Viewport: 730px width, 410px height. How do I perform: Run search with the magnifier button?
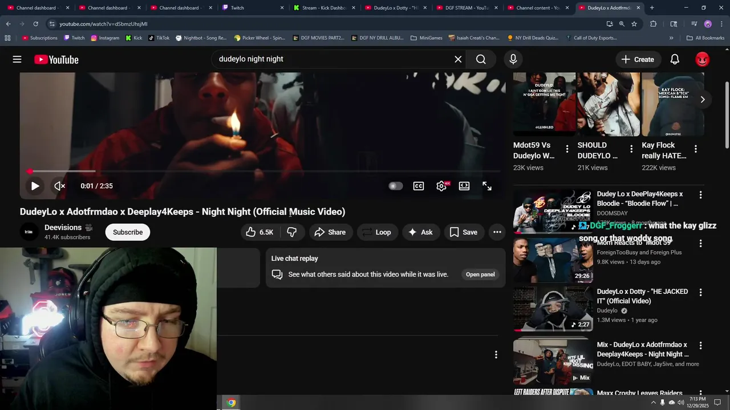coord(481,59)
